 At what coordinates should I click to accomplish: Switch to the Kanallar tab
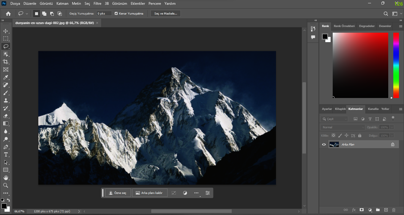pyautogui.click(x=373, y=109)
